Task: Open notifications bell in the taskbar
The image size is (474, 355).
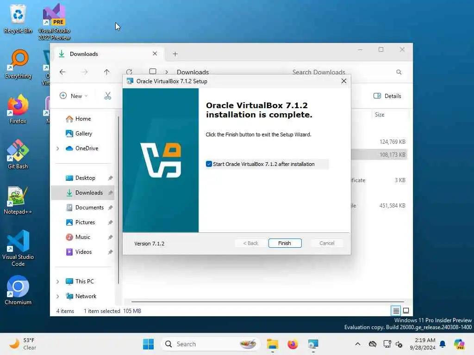Action: pyautogui.click(x=443, y=344)
